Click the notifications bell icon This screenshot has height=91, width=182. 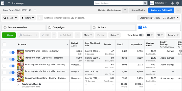[172, 3]
